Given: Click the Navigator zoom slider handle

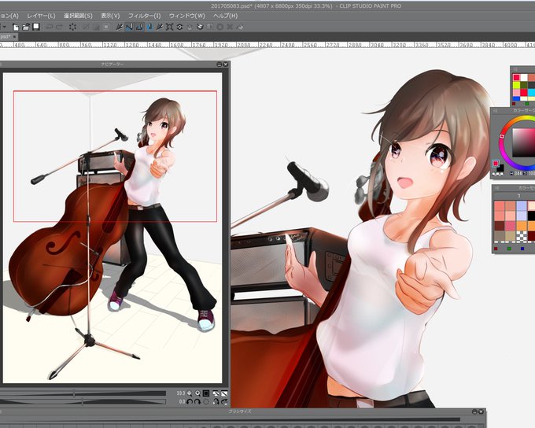Looking at the screenshot, I should click(x=74, y=393).
